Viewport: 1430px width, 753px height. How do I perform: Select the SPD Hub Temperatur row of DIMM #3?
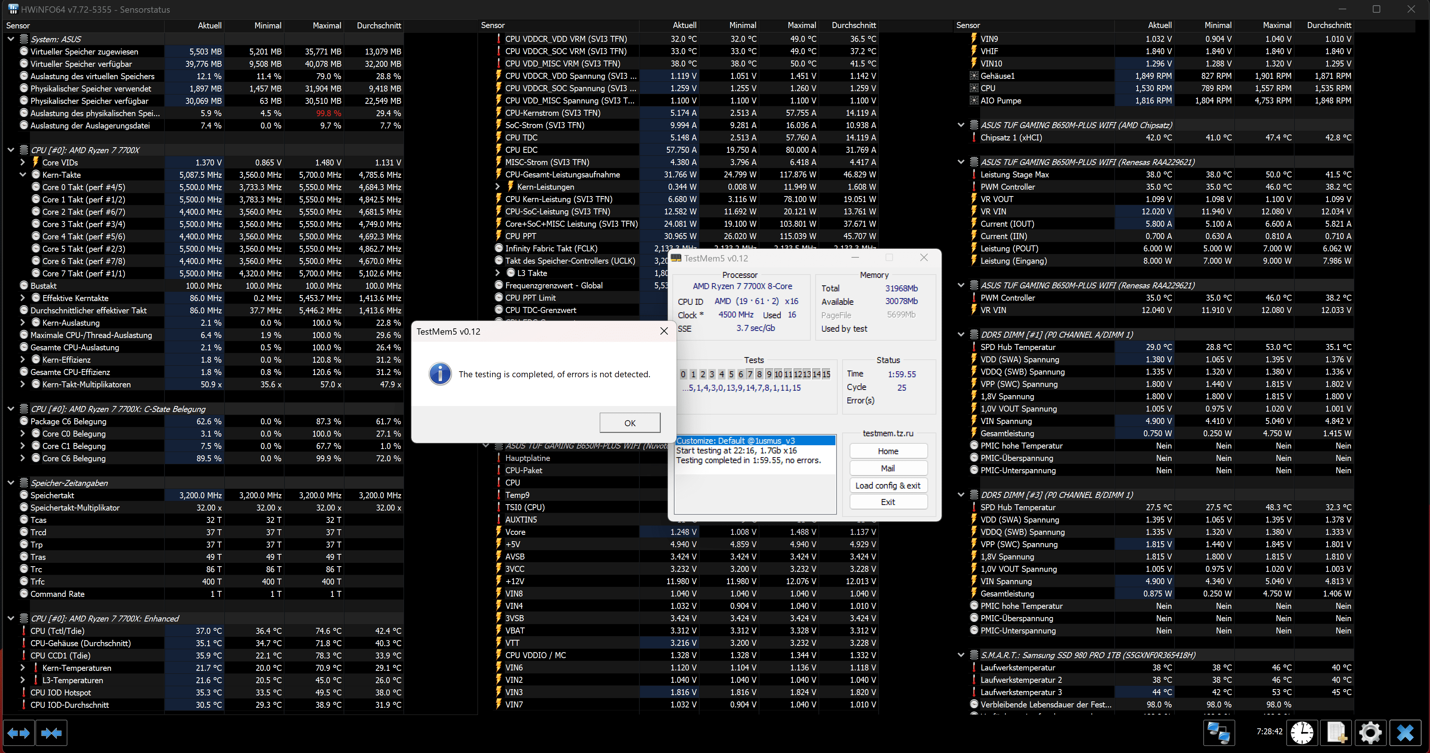[x=1154, y=507]
